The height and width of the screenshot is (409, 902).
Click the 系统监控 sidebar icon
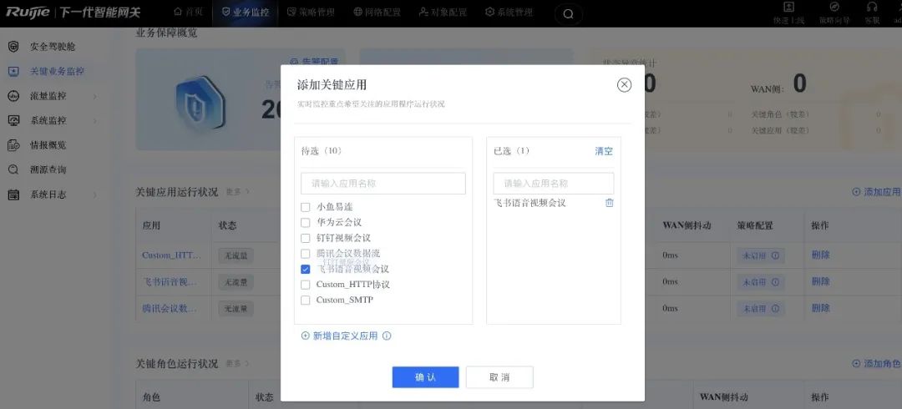coord(13,121)
